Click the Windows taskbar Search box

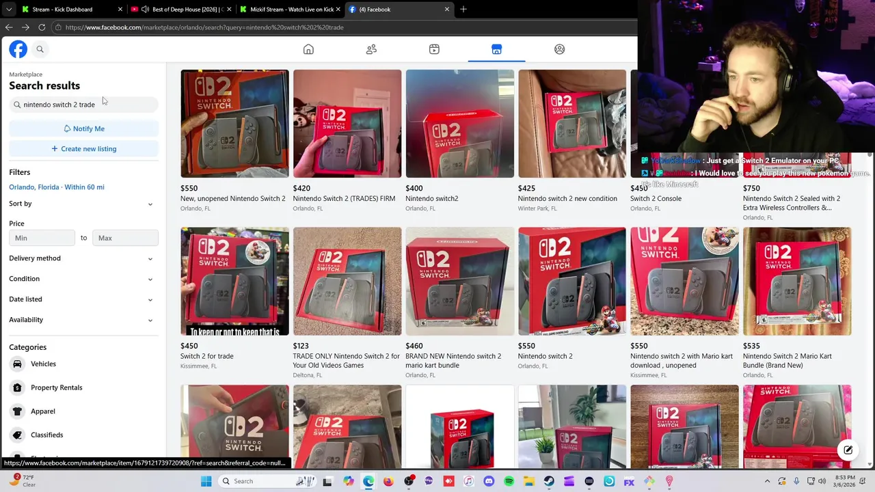click(267, 481)
